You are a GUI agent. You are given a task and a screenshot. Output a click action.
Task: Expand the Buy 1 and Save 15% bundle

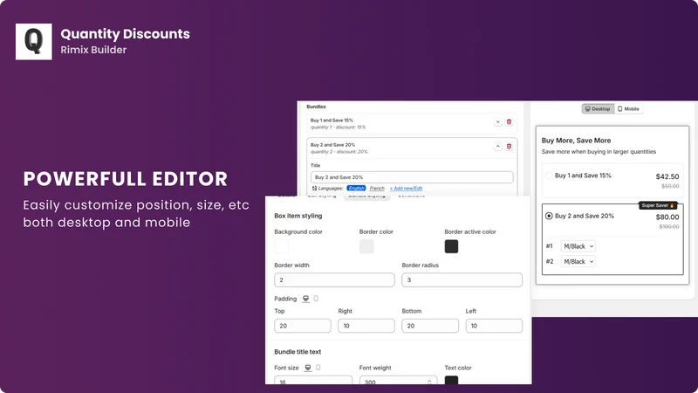[x=497, y=122]
